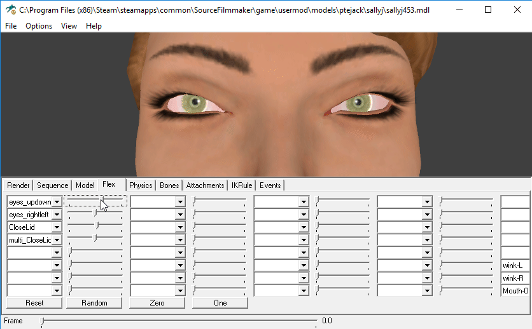Open the Events tab
The width and height of the screenshot is (532, 329).
tap(270, 185)
